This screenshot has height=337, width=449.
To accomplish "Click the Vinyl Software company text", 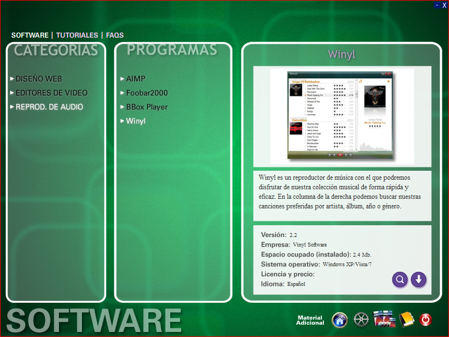I will [310, 245].
